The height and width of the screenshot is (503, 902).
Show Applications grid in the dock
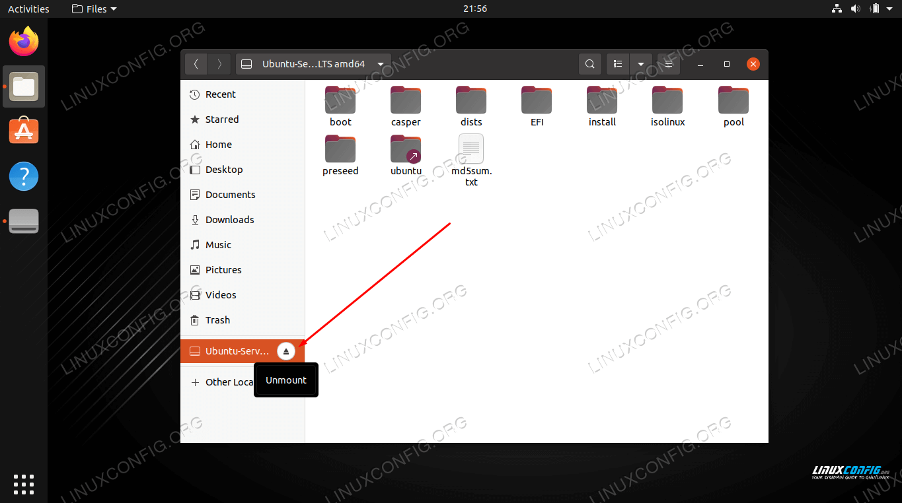(24, 484)
